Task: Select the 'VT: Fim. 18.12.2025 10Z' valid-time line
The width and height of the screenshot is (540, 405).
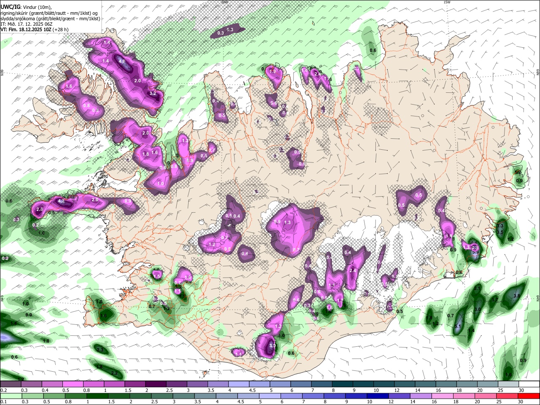Action: point(34,30)
